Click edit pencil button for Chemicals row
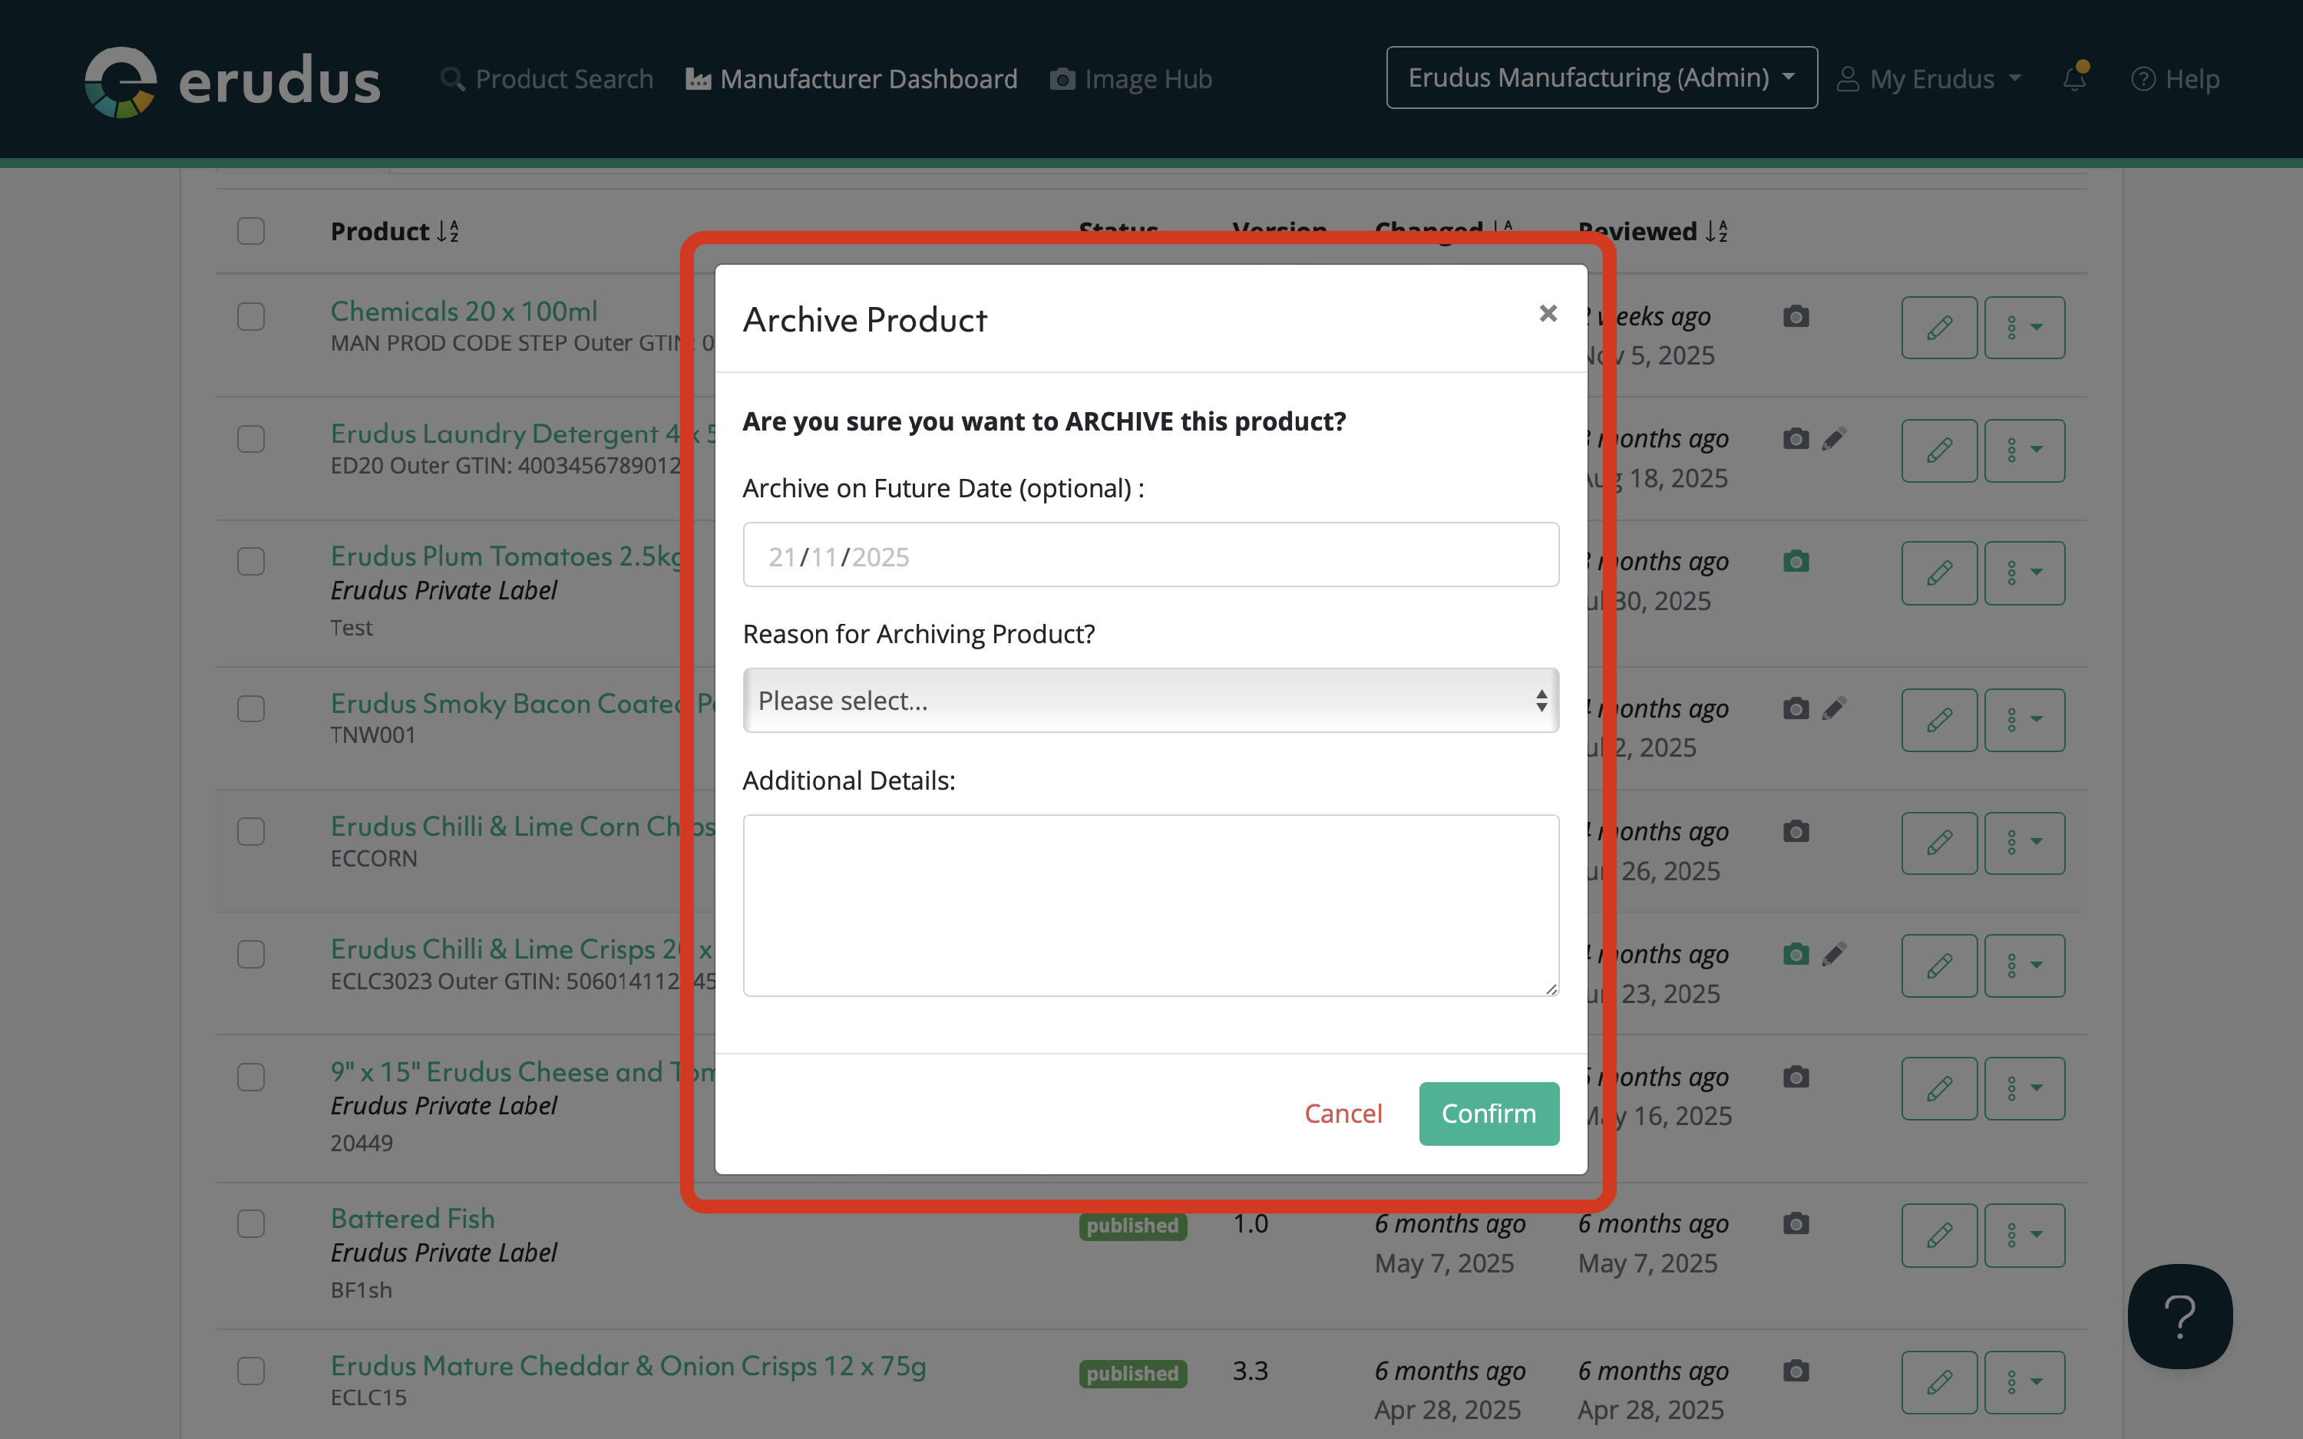Viewport: 2303px width, 1439px height. click(x=1938, y=328)
